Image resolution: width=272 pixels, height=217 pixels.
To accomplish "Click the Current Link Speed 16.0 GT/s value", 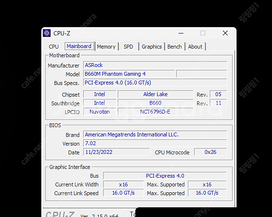I will pos(123,193).
